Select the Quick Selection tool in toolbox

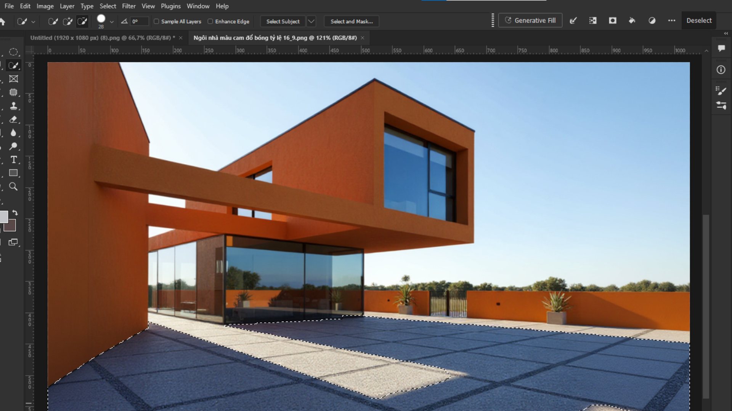pyautogui.click(x=13, y=65)
